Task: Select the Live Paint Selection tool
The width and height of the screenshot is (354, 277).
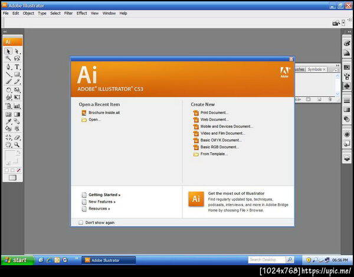Action: [x=17, y=129]
